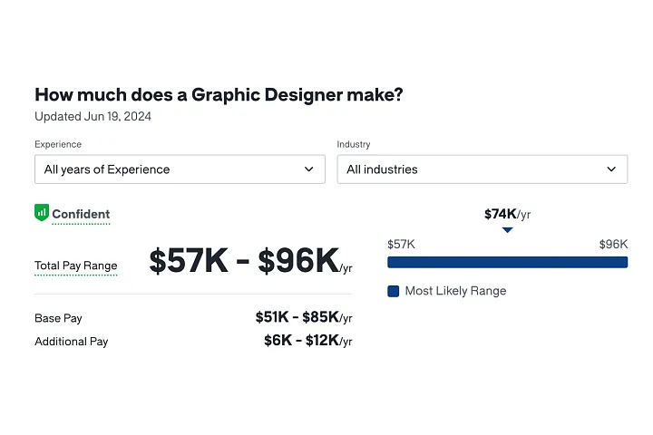The height and width of the screenshot is (435, 653).
Task: Click the Total Pay Range underlined label
Action: [x=76, y=266]
